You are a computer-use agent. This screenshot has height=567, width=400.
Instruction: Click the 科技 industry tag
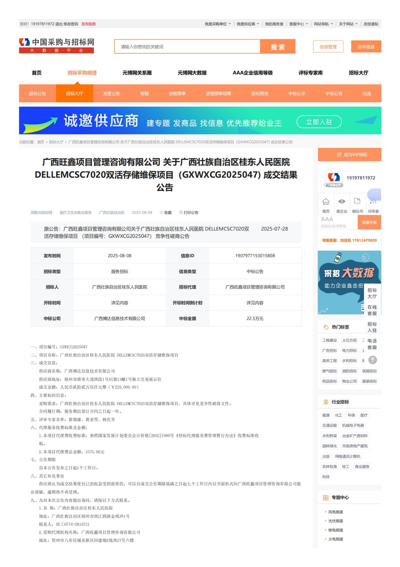click(326, 477)
